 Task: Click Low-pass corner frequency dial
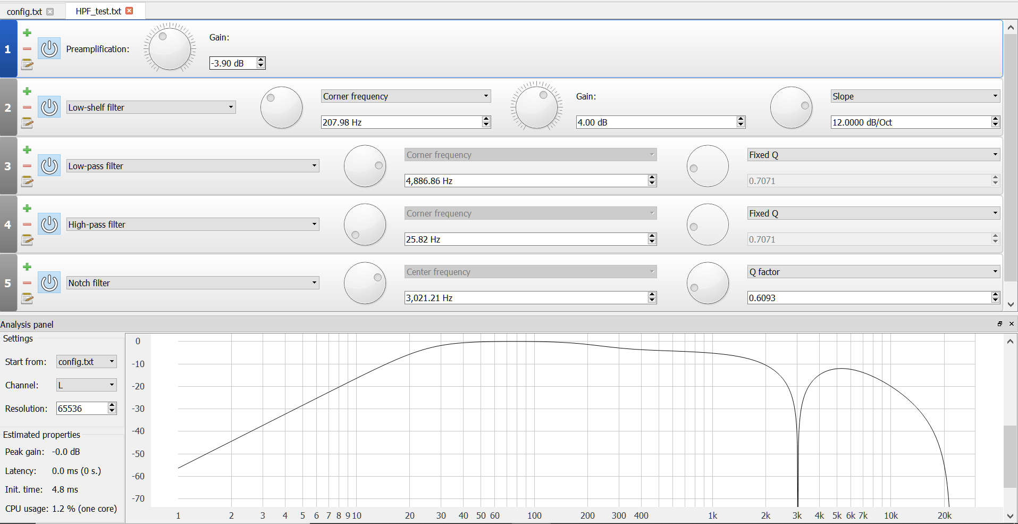coord(365,166)
